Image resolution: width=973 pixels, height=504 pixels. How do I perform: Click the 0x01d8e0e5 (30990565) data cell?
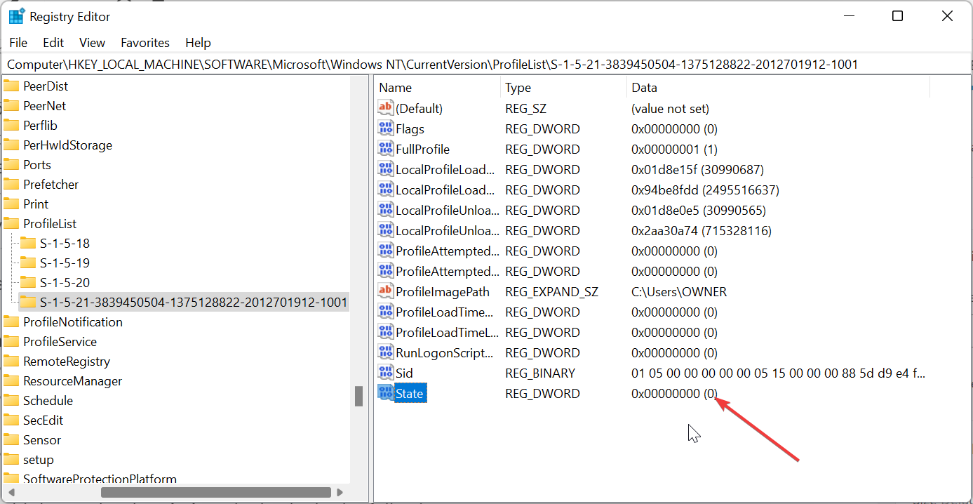(699, 210)
